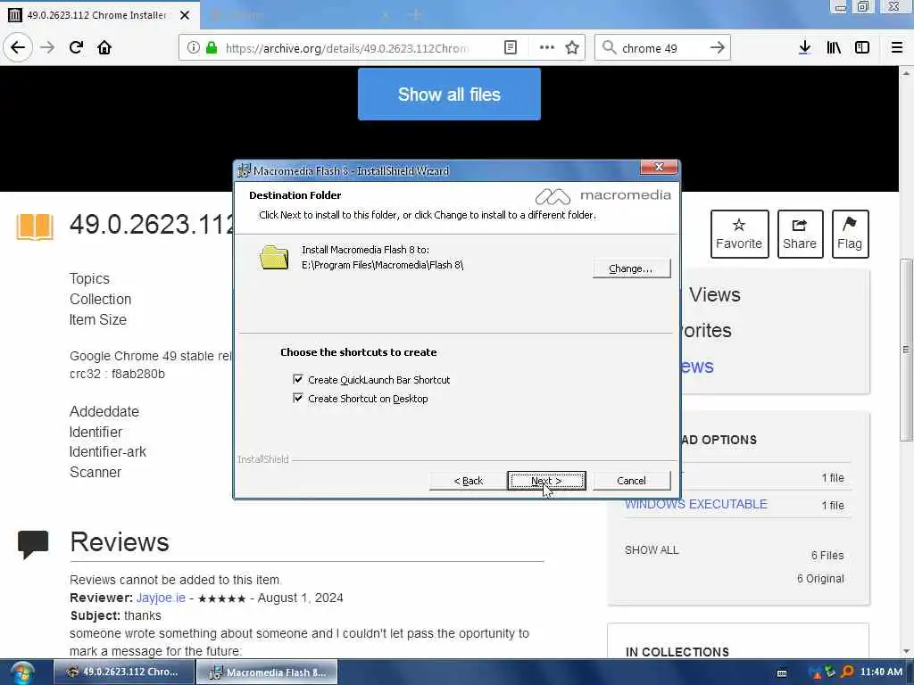Image resolution: width=914 pixels, height=685 pixels.
Task: Switch to Macromedia Flash 8 taskbar item
Action: 267,673
